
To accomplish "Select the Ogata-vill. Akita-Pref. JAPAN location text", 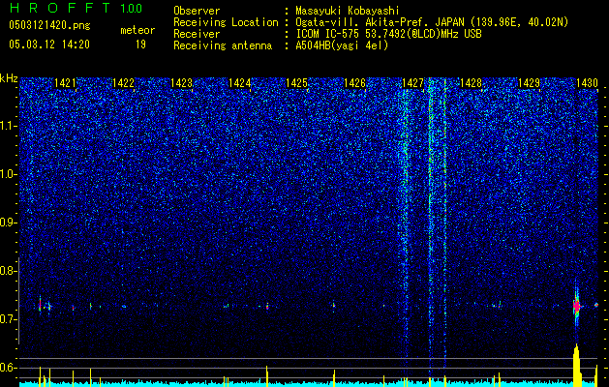I will 432,22.
